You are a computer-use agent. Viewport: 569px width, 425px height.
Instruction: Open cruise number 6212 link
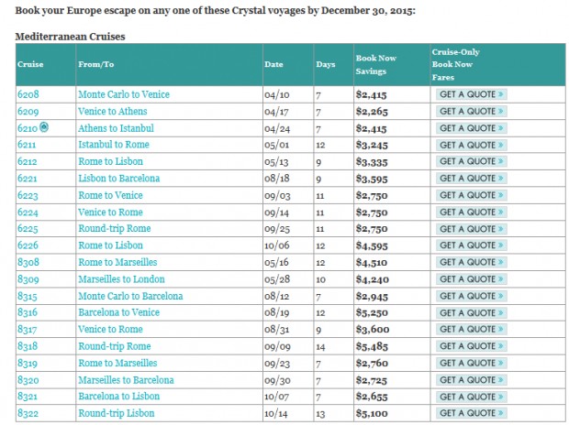tap(28, 161)
